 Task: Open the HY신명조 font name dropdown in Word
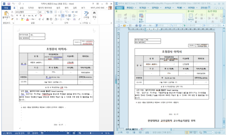coord(37,12)
